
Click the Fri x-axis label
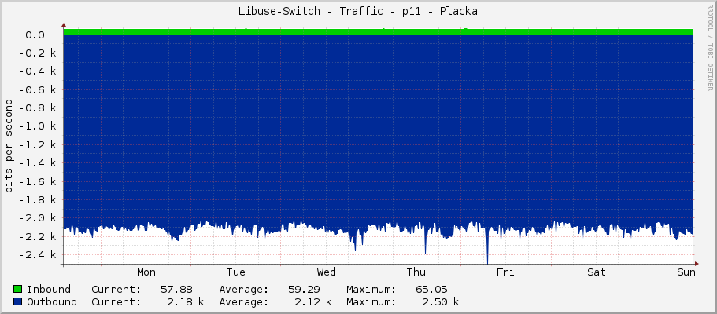506,272
